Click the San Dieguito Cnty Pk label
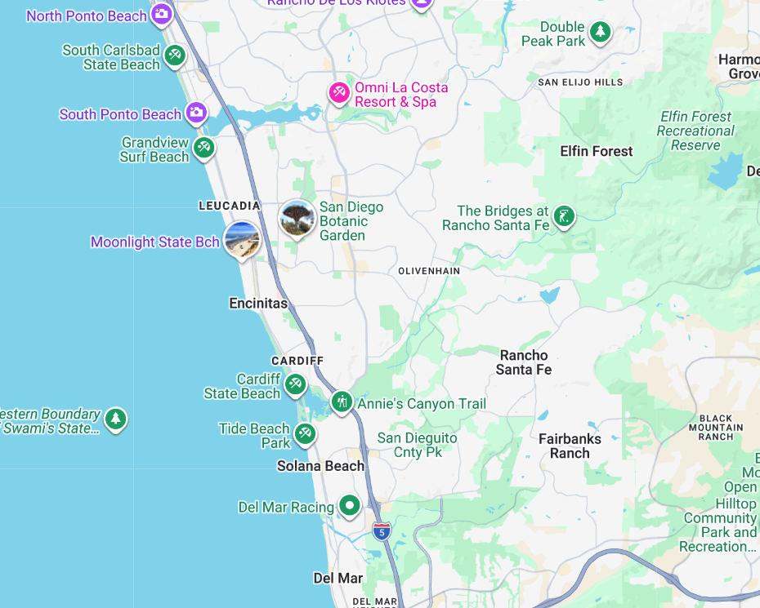Screen dimensions: 760x608 [x=418, y=446]
